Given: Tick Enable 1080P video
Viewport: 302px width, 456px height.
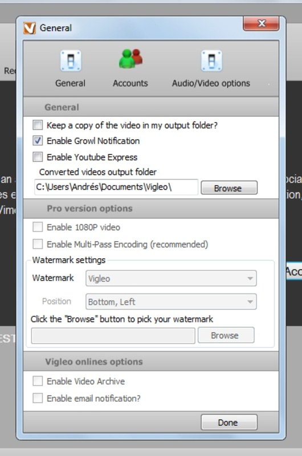Looking at the screenshot, I should click(x=38, y=227).
